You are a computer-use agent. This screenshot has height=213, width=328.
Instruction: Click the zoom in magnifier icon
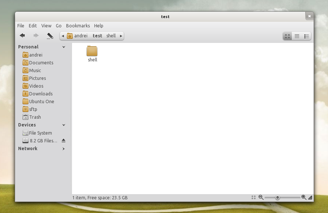(304, 197)
